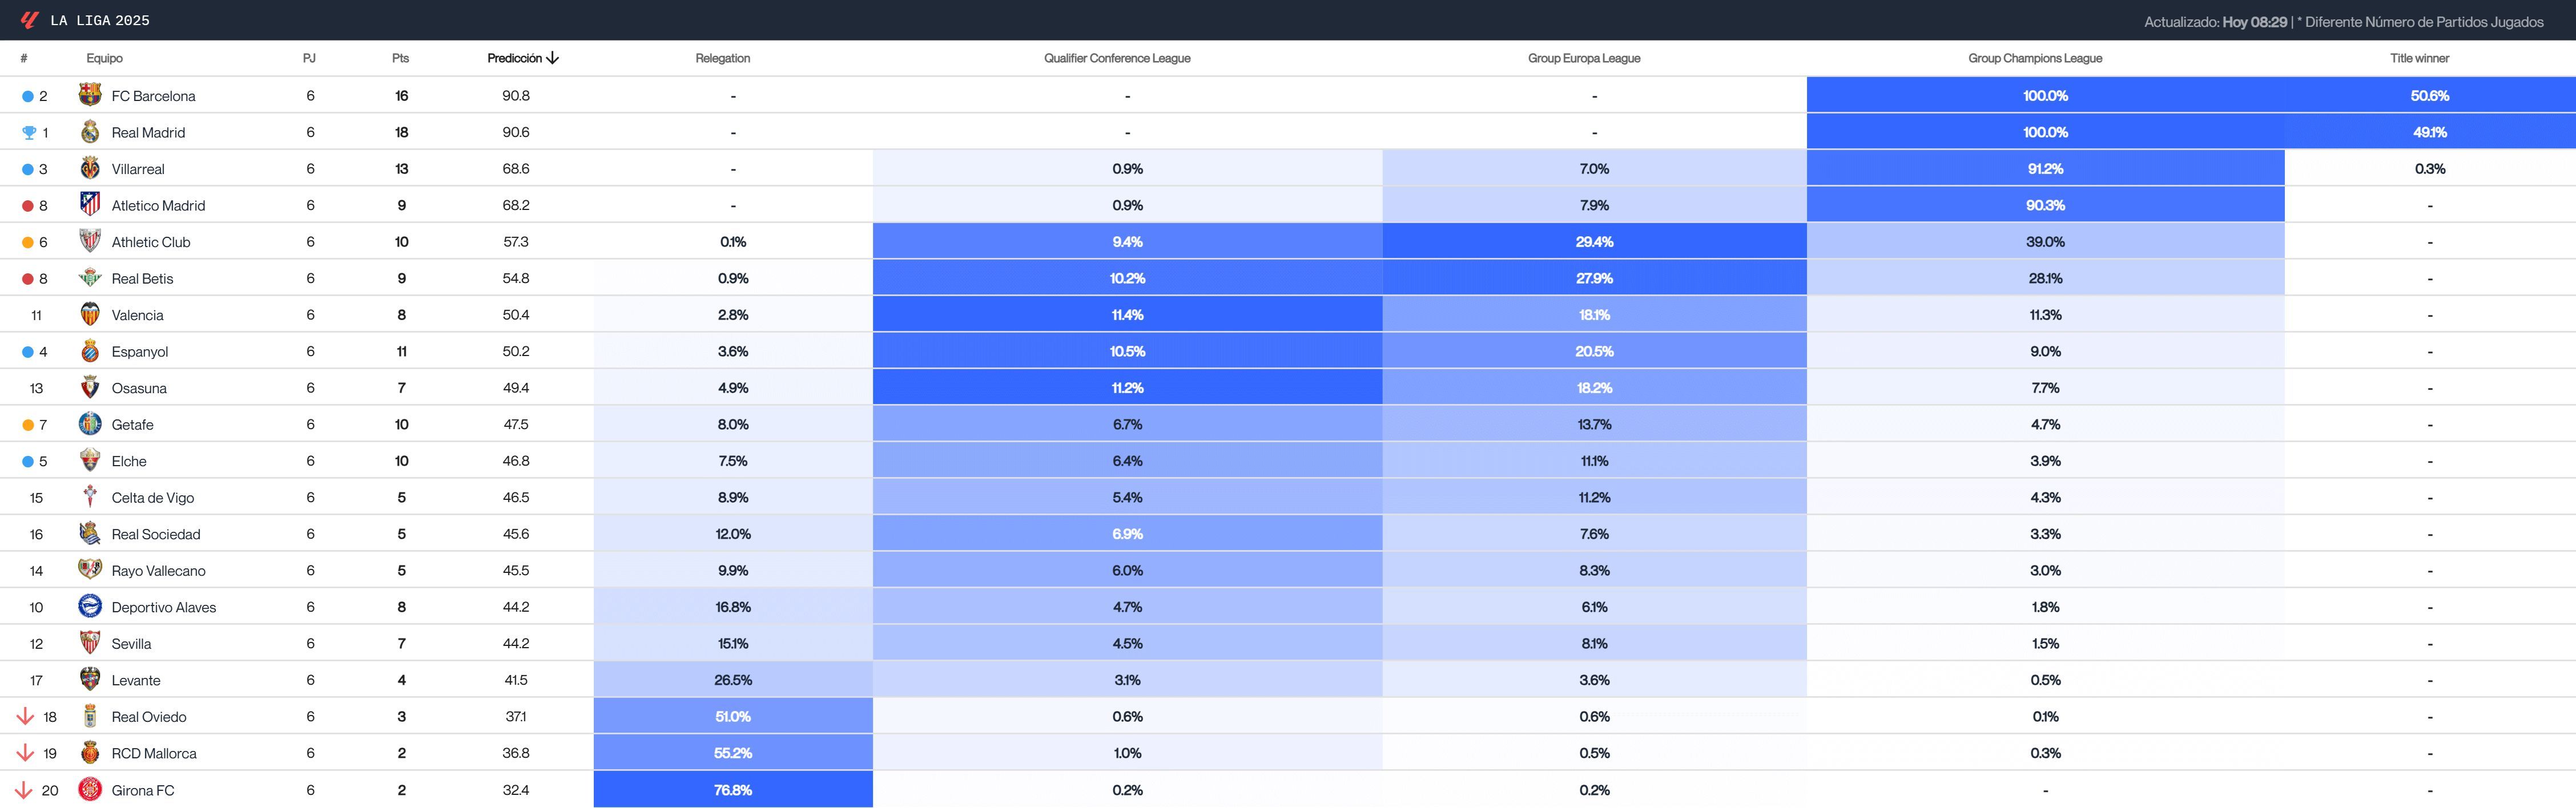
Task: Click the Sevilla club badge
Action: coord(90,643)
